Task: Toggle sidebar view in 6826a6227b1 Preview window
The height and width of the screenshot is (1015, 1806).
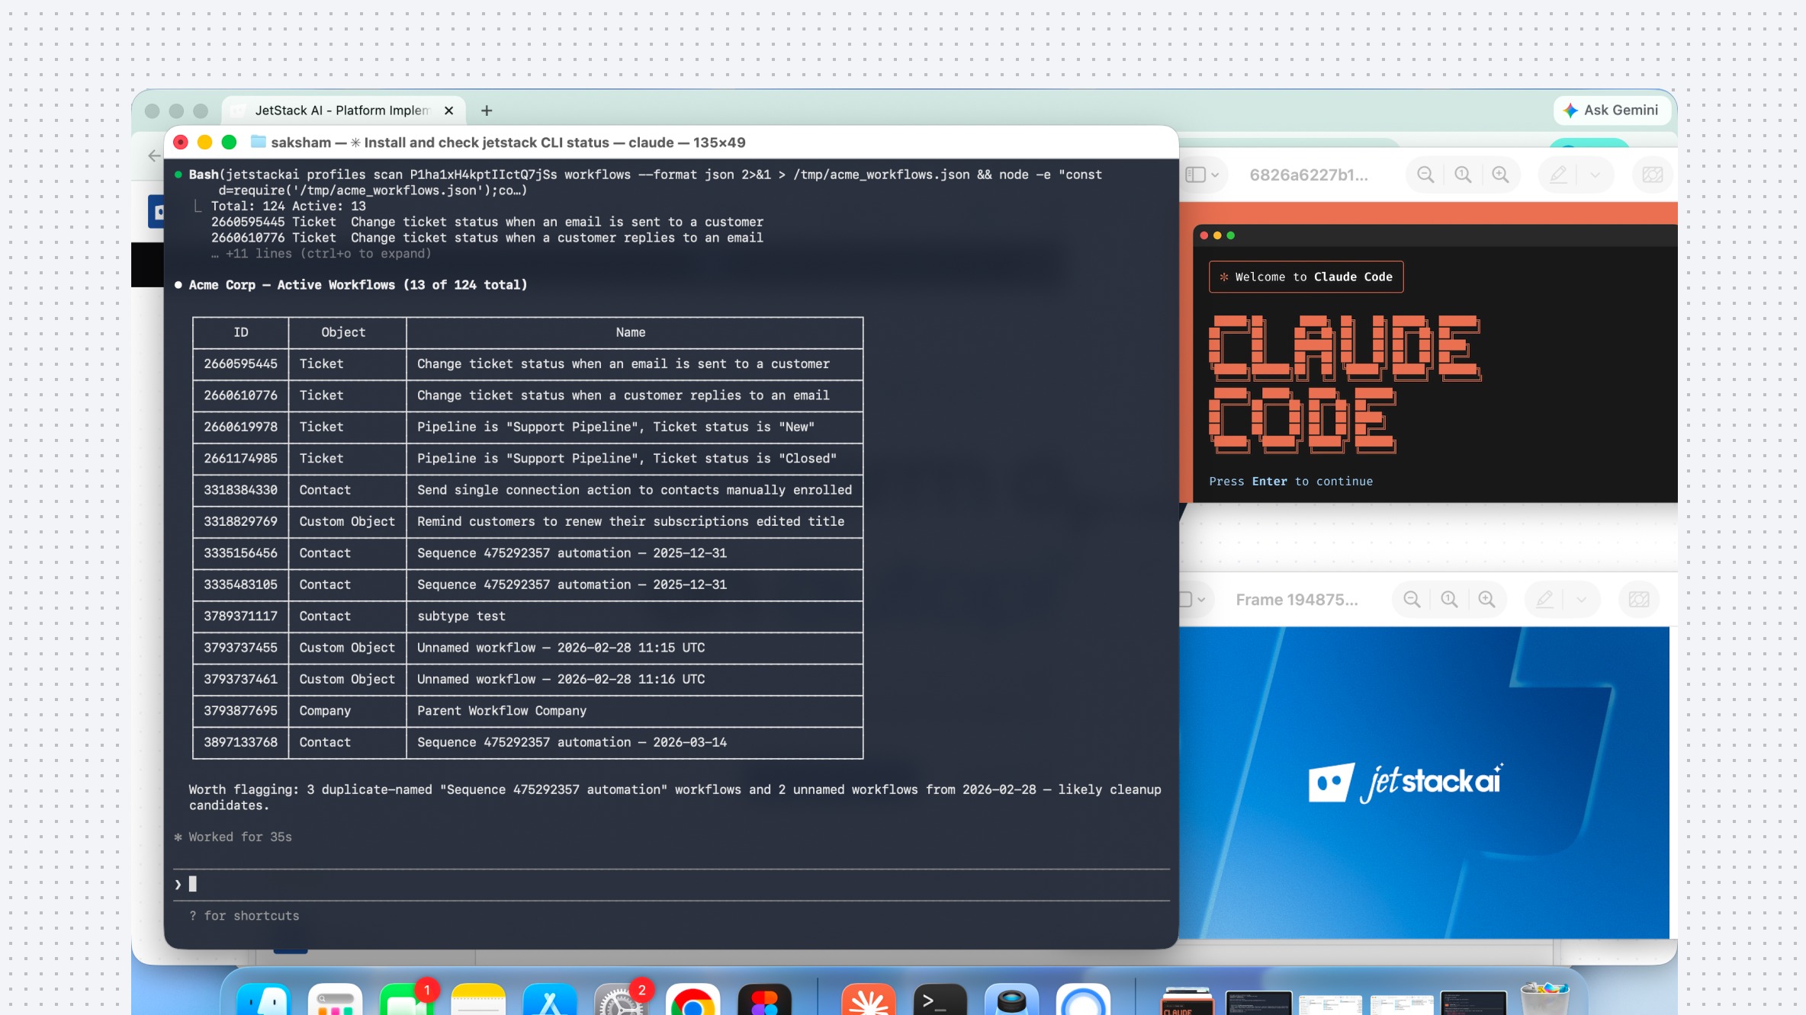Action: click(1195, 175)
